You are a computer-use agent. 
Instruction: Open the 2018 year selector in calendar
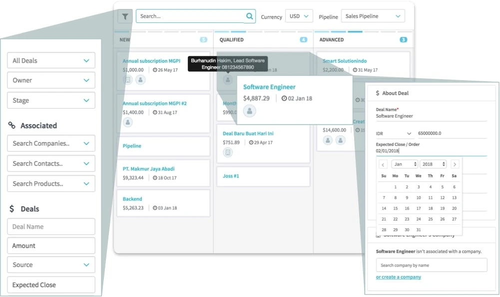433,164
